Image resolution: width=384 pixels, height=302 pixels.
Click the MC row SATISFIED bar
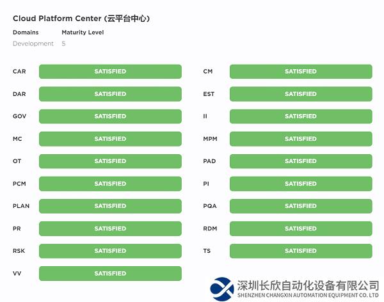pyautogui.click(x=110, y=139)
